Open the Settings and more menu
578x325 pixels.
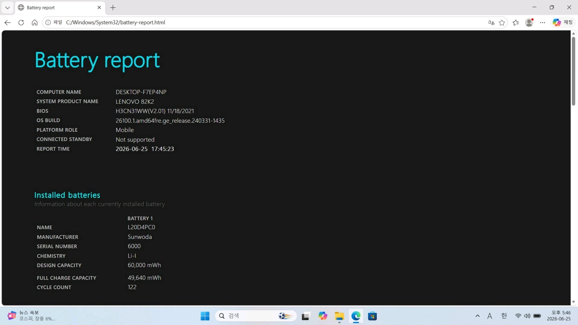(x=542, y=23)
